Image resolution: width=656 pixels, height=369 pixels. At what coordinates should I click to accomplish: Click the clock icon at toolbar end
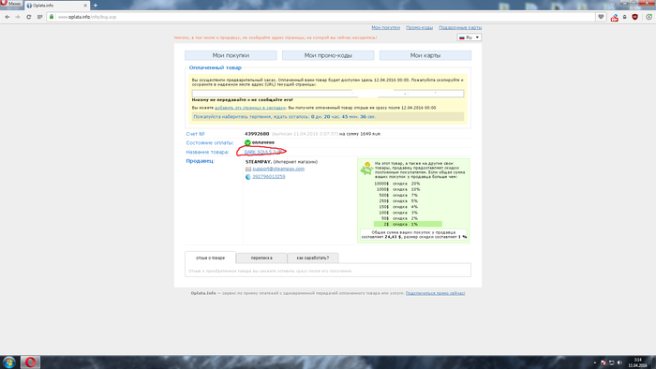point(649,17)
